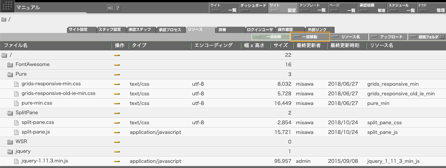This screenshot has width=446, height=168.
Task: Sort by the ファイル名 column header
Action: (x=16, y=46)
